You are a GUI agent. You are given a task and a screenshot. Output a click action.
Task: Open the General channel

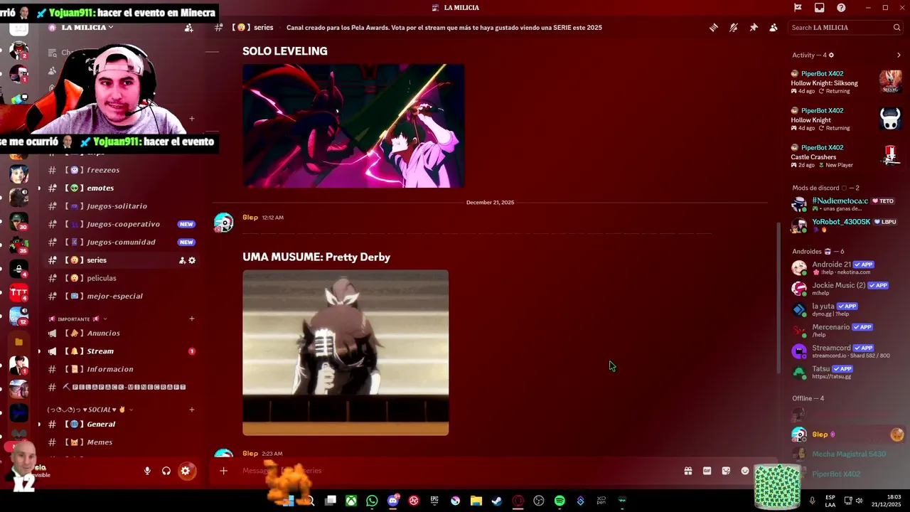coord(121,424)
